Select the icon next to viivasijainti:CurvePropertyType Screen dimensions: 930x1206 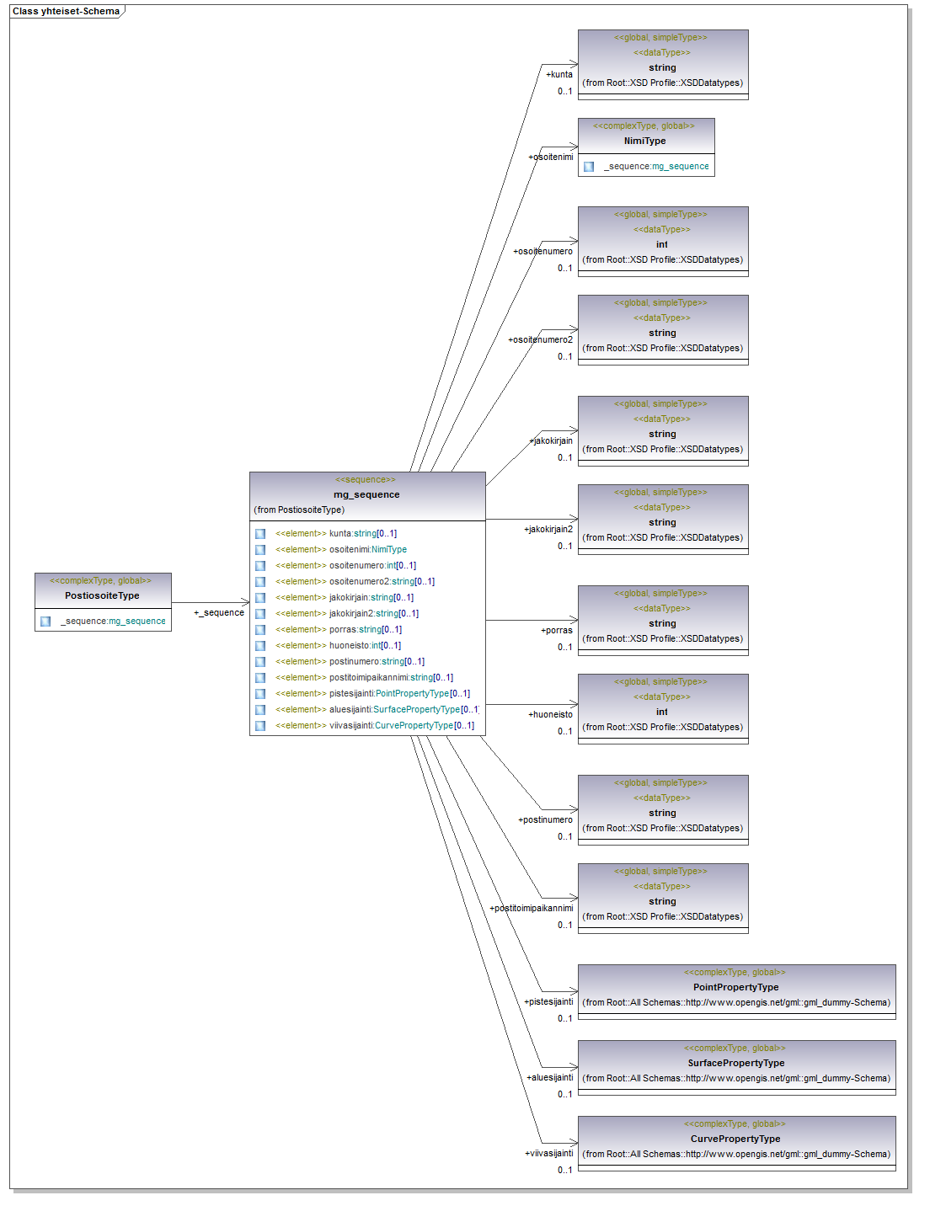260,726
